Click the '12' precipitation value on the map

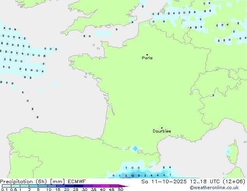[132, 175]
